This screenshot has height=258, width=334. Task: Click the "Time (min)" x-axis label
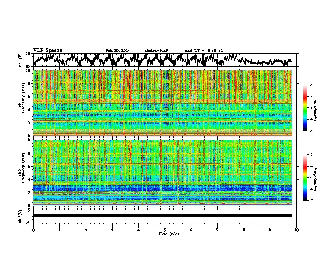coord(169,234)
